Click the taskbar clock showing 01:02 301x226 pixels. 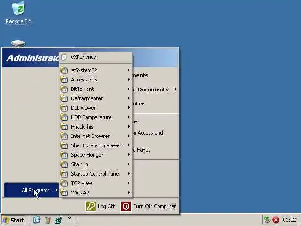[289, 220]
